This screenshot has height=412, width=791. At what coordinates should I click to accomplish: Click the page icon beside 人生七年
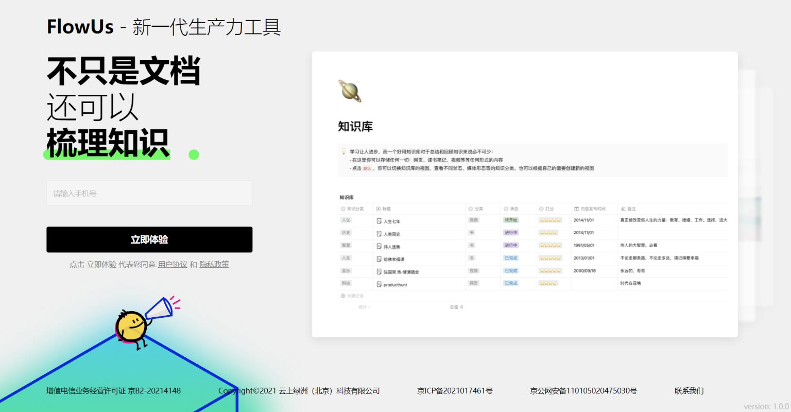pos(379,221)
